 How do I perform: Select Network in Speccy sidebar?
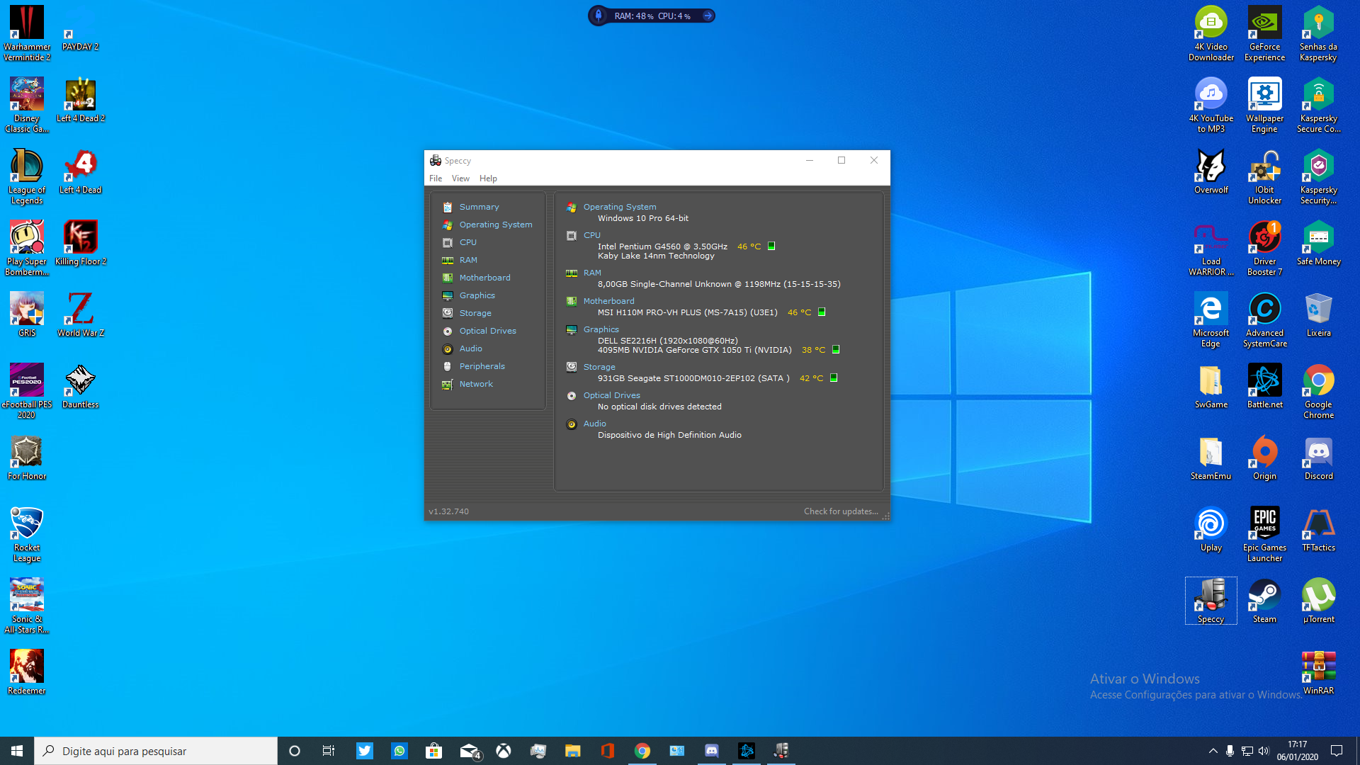click(476, 384)
